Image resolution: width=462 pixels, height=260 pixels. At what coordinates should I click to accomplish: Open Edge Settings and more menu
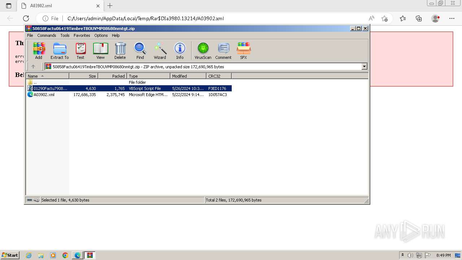(452, 18)
